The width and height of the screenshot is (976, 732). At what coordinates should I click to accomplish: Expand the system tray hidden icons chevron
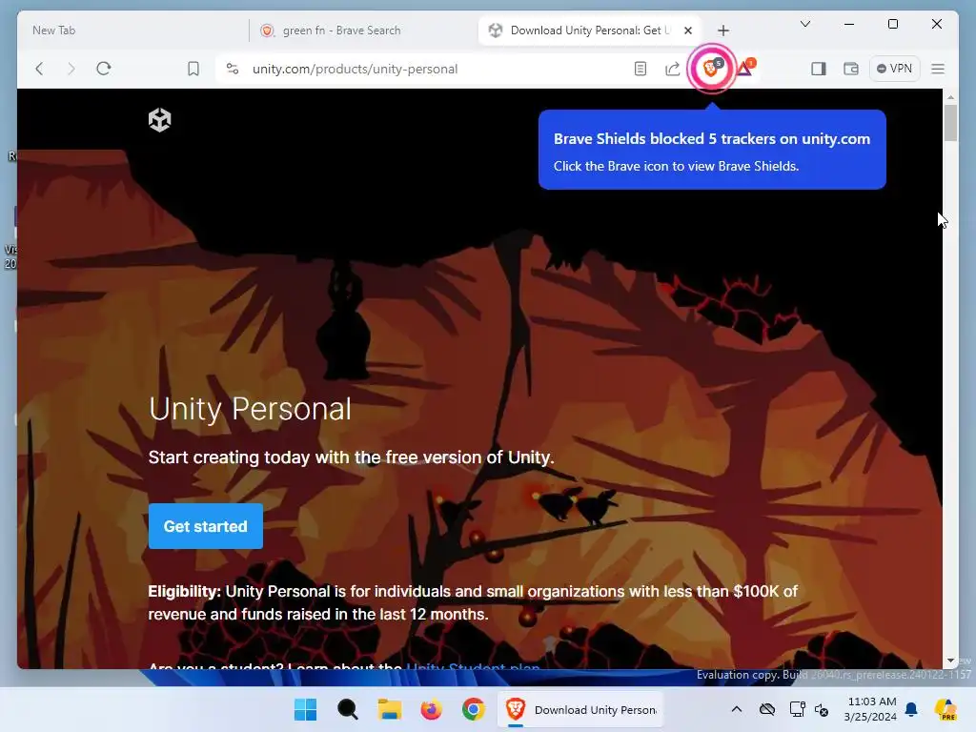(x=737, y=709)
